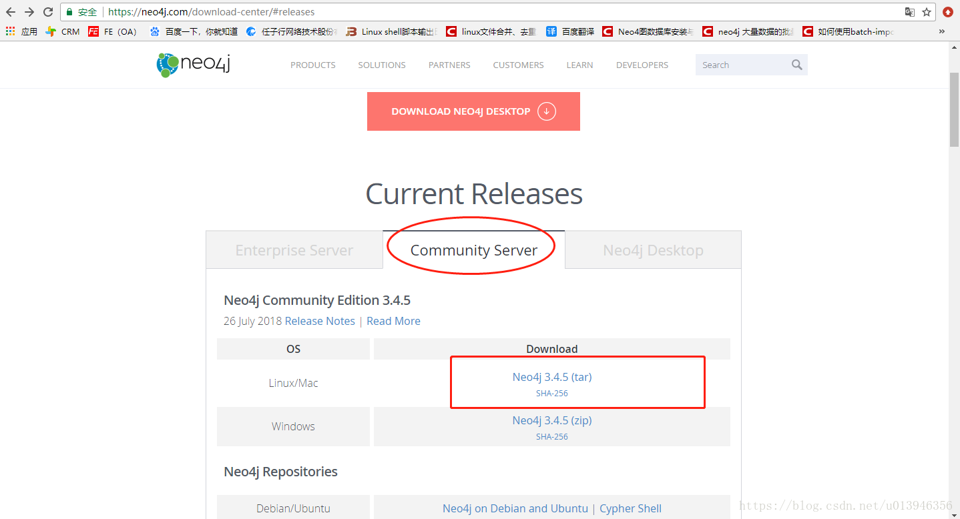Open the translate page icon
Screen dimensions: 960x519
pyautogui.click(x=909, y=12)
